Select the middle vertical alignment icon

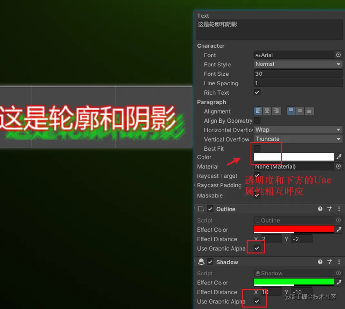coord(300,111)
